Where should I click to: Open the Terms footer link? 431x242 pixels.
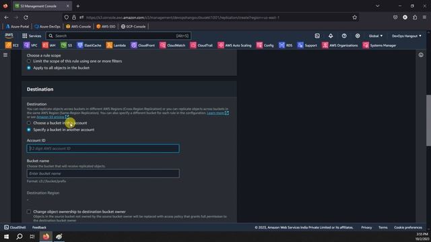click(383, 227)
